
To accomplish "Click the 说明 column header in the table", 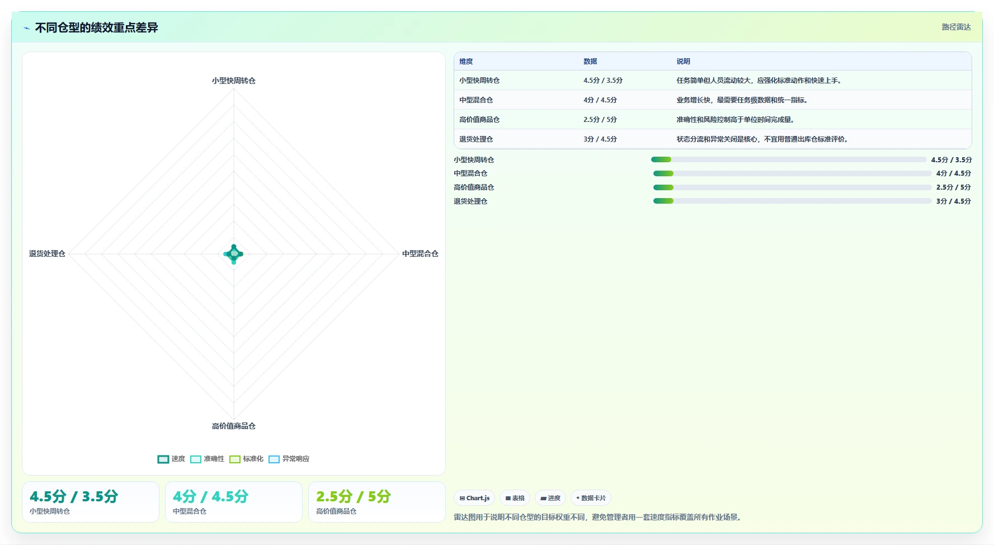I will [x=683, y=62].
